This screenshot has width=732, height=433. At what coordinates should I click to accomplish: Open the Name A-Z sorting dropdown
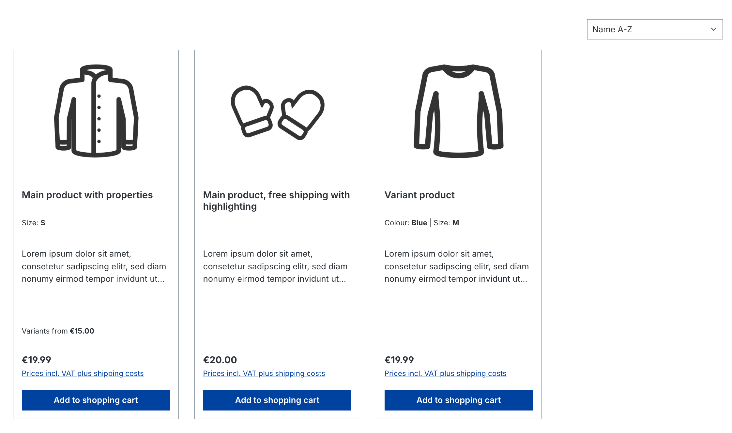(655, 29)
